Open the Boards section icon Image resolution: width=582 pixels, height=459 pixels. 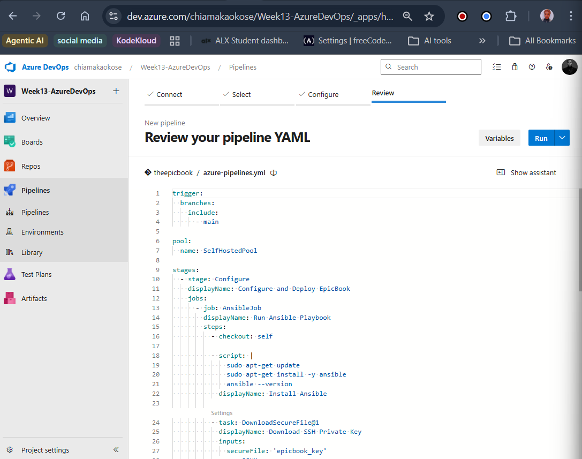point(10,141)
